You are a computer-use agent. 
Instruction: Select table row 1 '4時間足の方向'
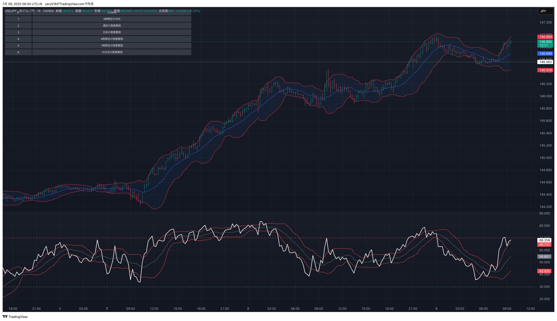pos(112,19)
